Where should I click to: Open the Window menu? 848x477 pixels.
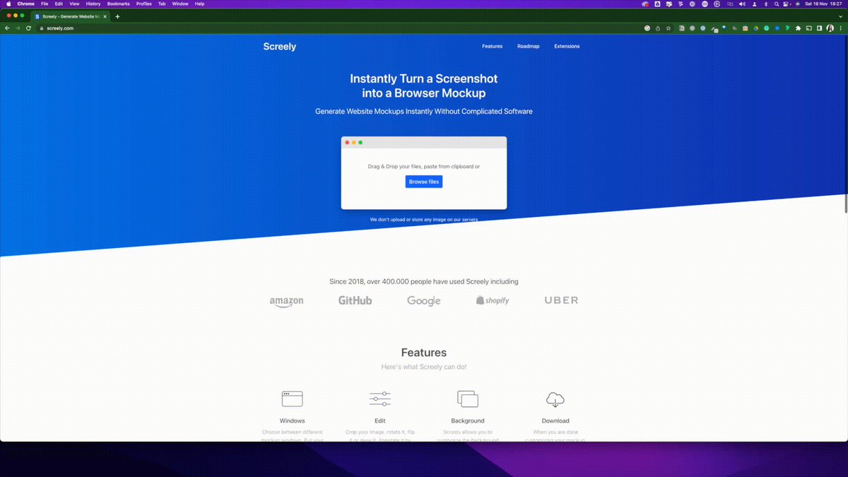180,4
